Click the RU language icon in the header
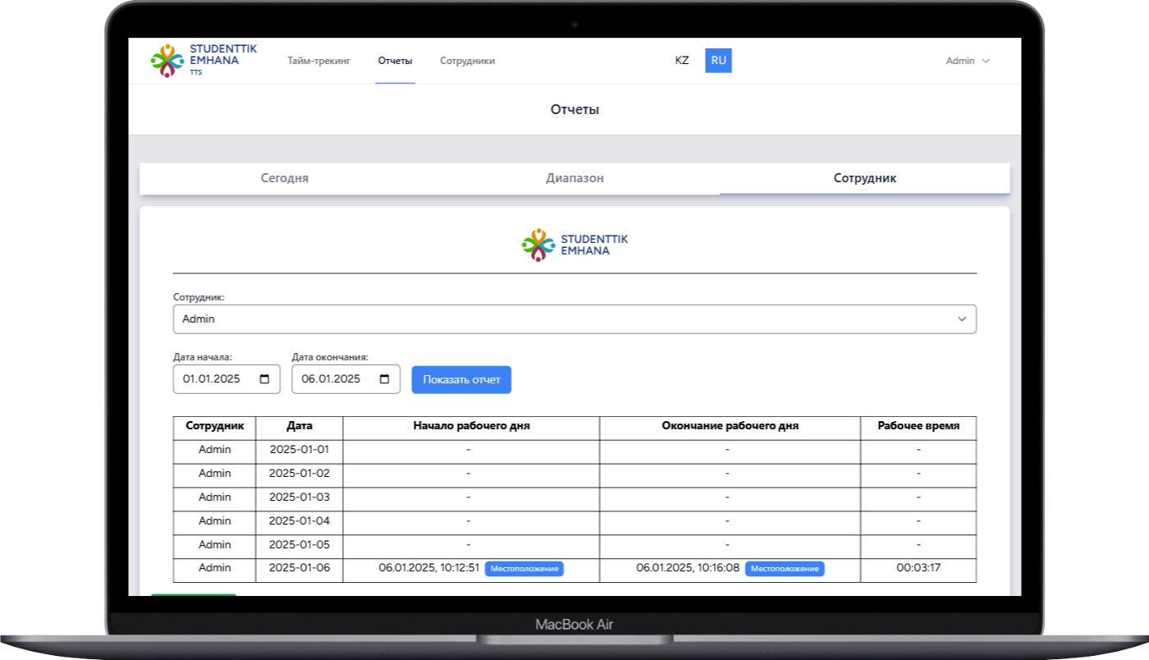 [718, 60]
